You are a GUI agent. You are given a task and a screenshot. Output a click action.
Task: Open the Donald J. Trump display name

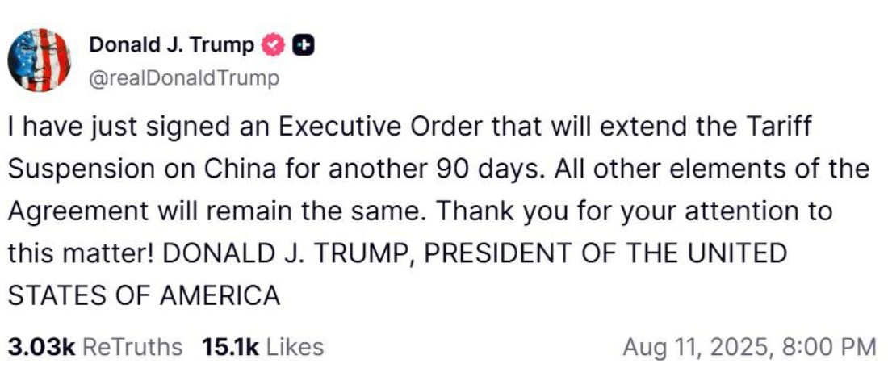(171, 46)
